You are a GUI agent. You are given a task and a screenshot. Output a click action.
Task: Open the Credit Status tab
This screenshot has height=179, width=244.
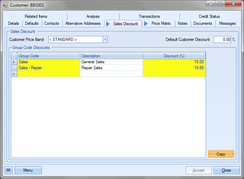[x=209, y=16]
